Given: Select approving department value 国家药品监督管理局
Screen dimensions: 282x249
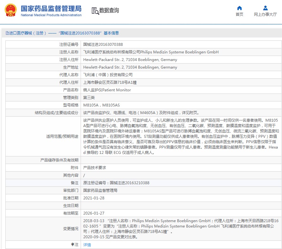Looking at the screenshot, I should [x=100, y=191].
